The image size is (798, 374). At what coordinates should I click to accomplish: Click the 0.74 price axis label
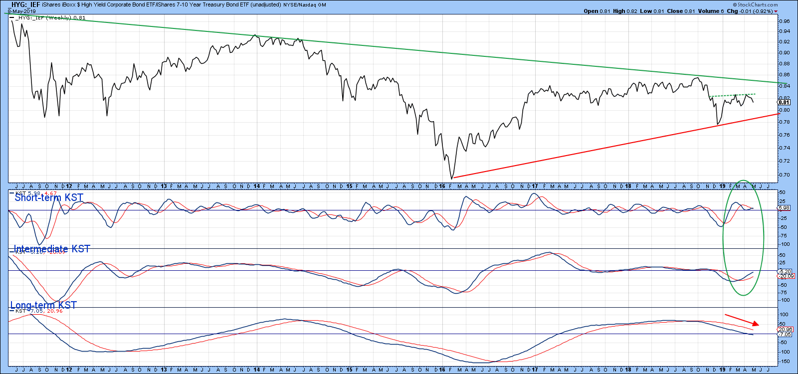pos(785,148)
